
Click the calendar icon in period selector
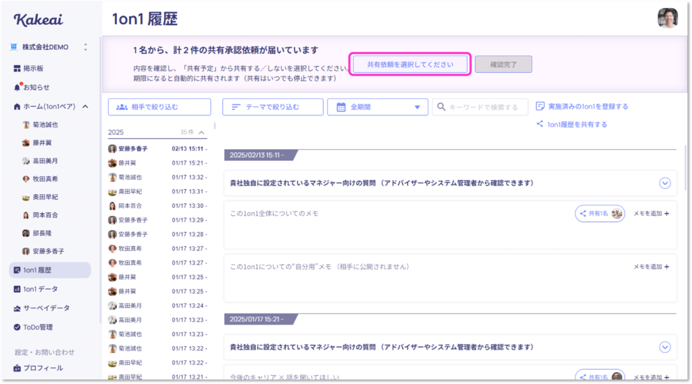[x=341, y=107]
